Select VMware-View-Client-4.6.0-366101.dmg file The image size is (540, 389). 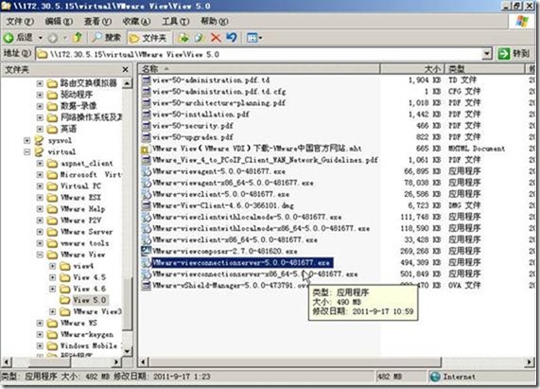pyautogui.click(x=223, y=205)
